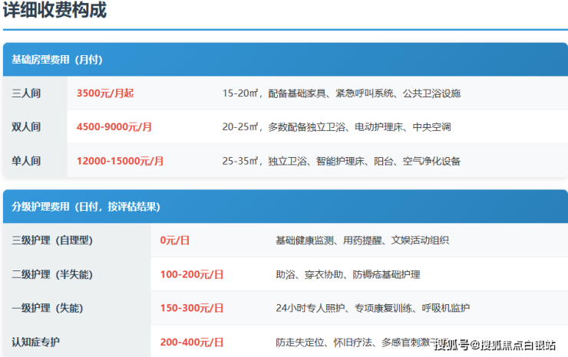Click the 详细收费构成 page title
The height and width of the screenshot is (357, 568).
[54, 11]
